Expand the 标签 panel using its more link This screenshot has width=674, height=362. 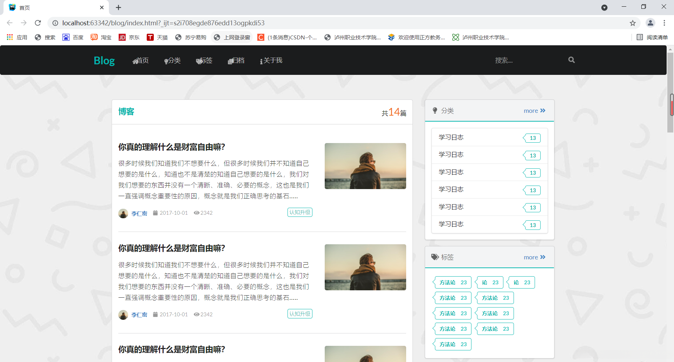pyautogui.click(x=534, y=257)
